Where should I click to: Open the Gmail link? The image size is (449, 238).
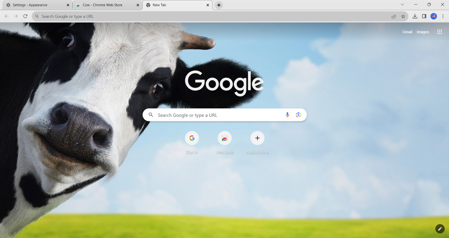[x=407, y=32]
